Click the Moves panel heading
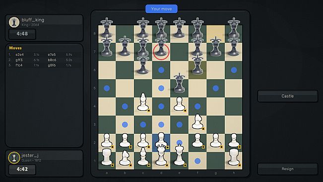 (x=15, y=48)
